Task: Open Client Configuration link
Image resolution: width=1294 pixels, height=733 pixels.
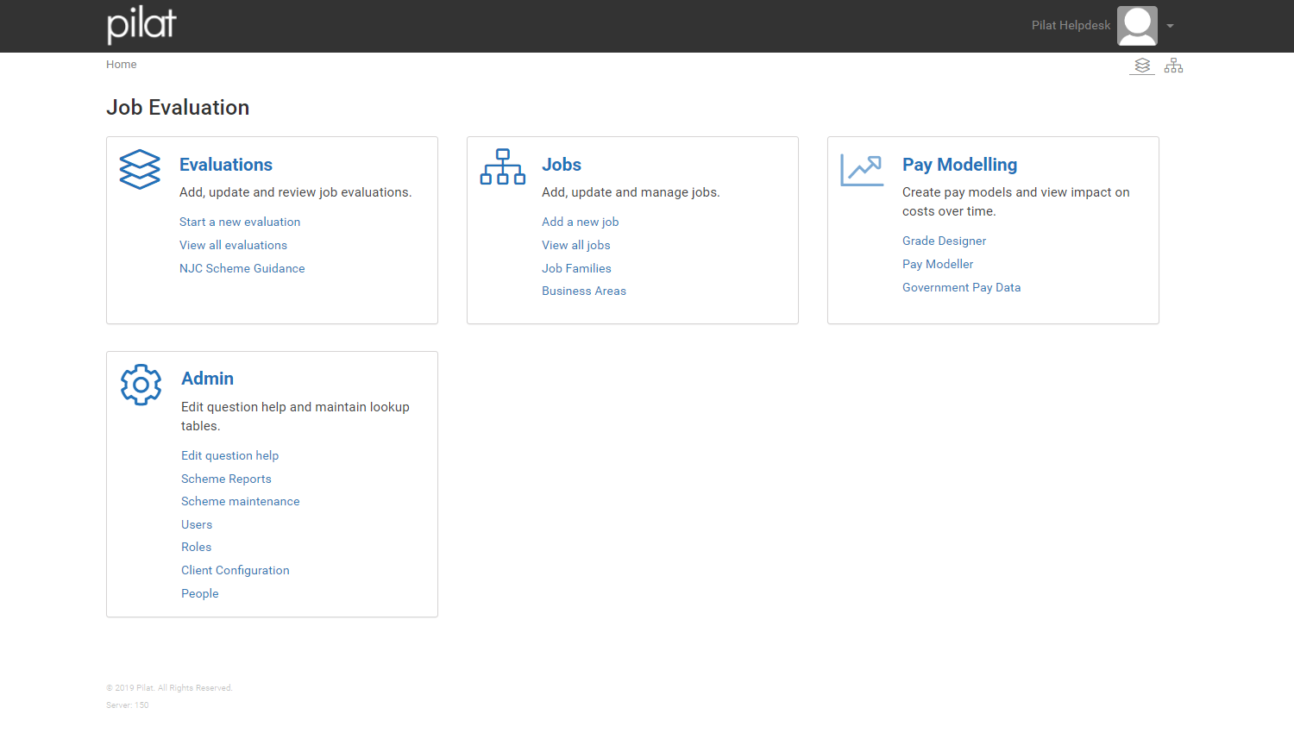Action: (236, 570)
